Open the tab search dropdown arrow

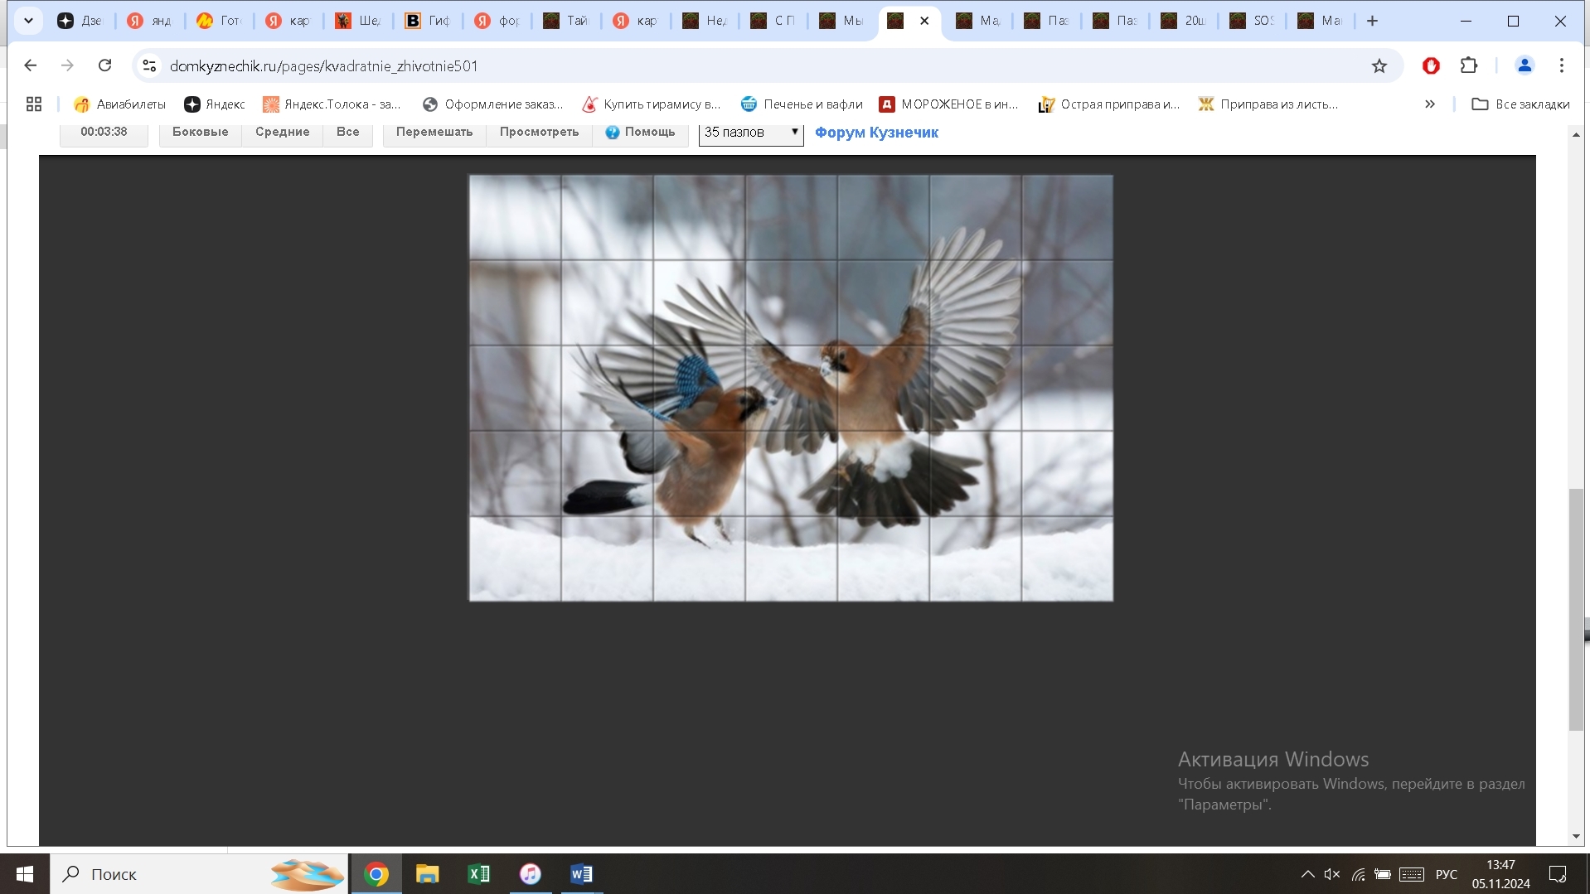28,21
